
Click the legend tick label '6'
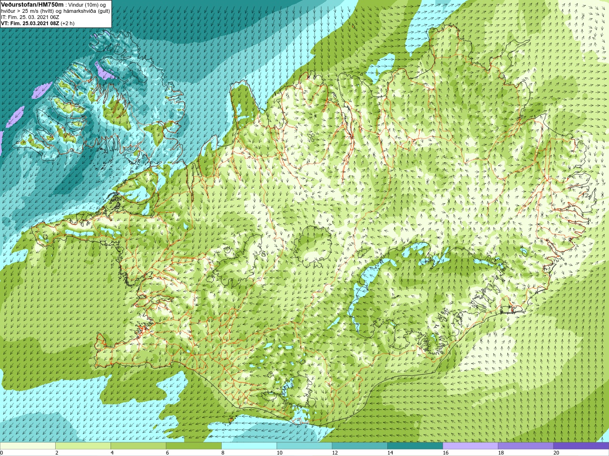point(167,453)
